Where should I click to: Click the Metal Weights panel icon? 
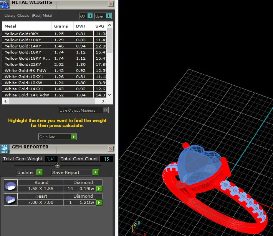click(x=5, y=4)
